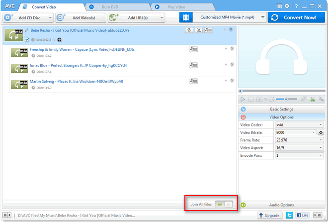Click the effects icon beside Bebe Rexha duration
Image resolution: width=328 pixels, height=222 pixels.
(x=60, y=40)
